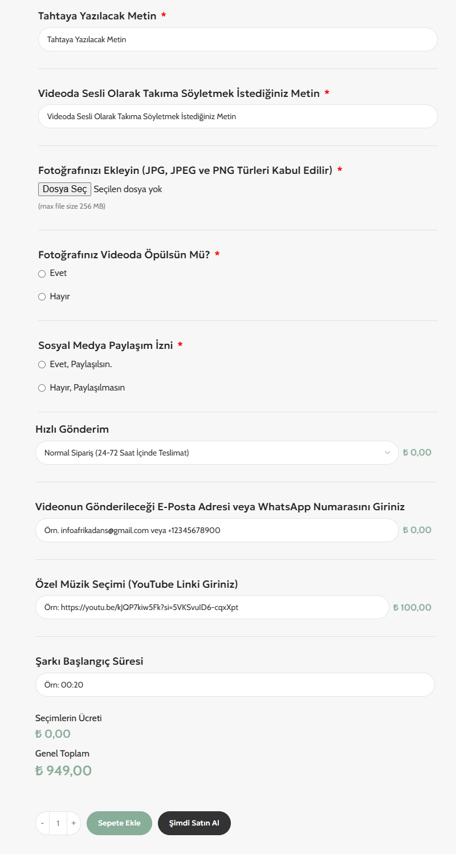
Task: Click the Tahtaya Yazılacak Metin input field
Action: pos(238,39)
